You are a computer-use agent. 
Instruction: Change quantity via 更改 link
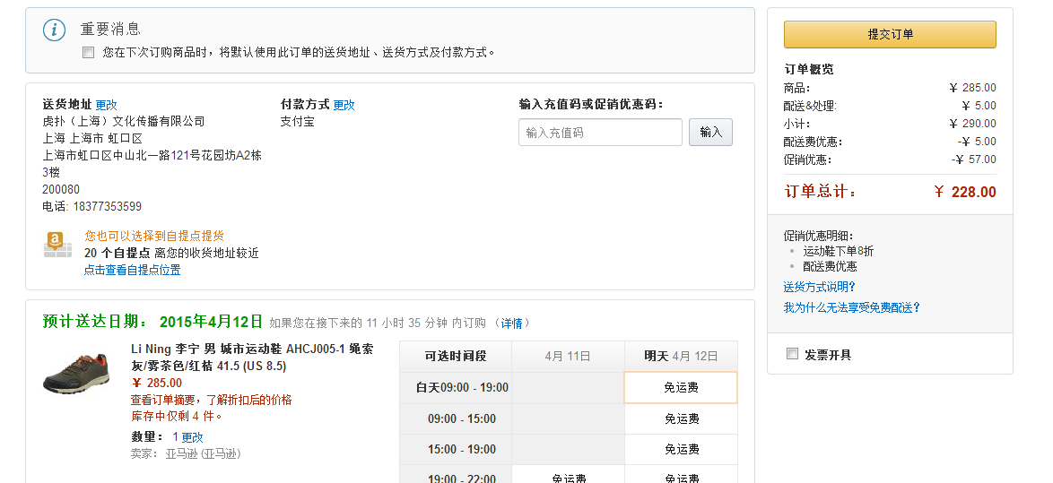192,437
